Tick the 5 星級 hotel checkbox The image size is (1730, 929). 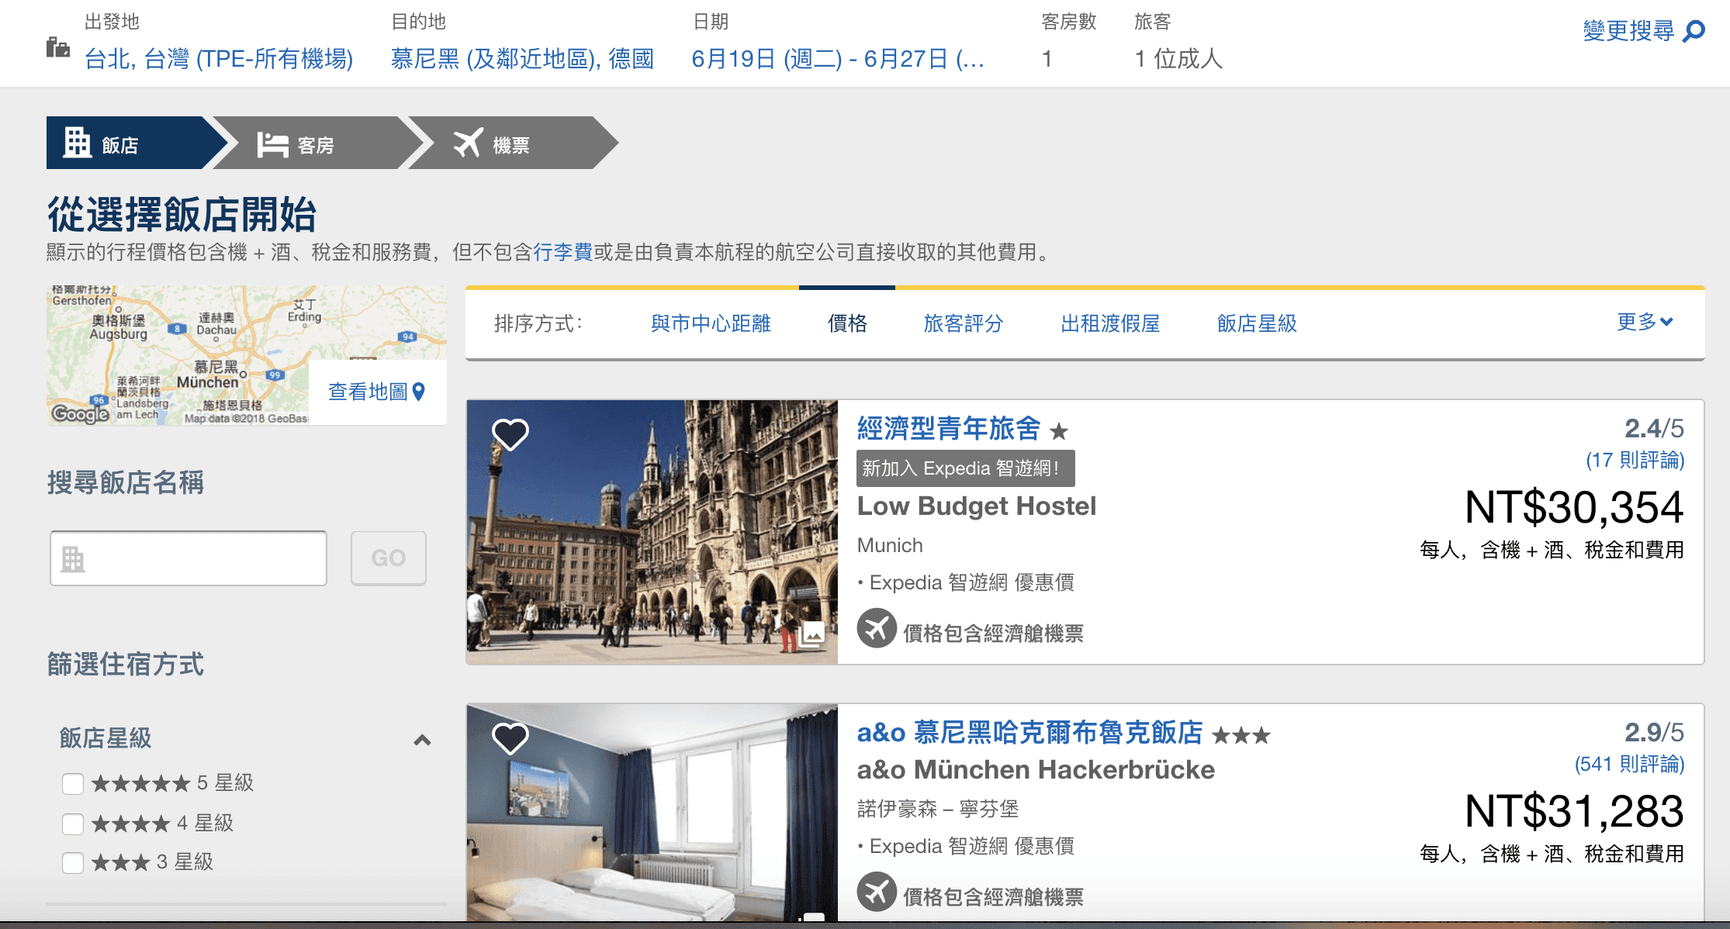(x=73, y=783)
